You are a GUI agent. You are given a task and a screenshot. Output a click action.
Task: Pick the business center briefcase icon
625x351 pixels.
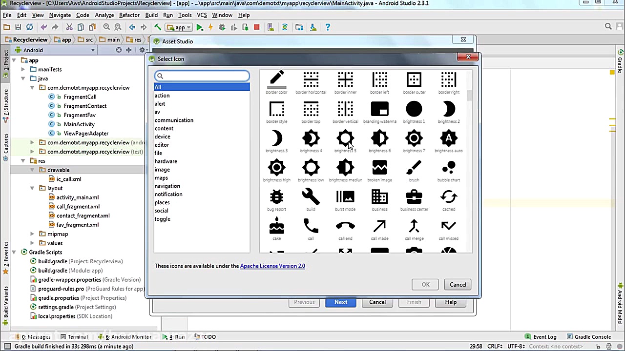point(414,197)
